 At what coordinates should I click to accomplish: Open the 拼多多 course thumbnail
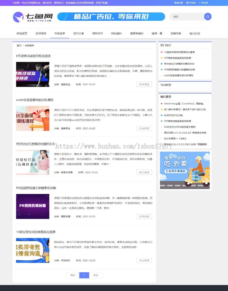[33, 162]
